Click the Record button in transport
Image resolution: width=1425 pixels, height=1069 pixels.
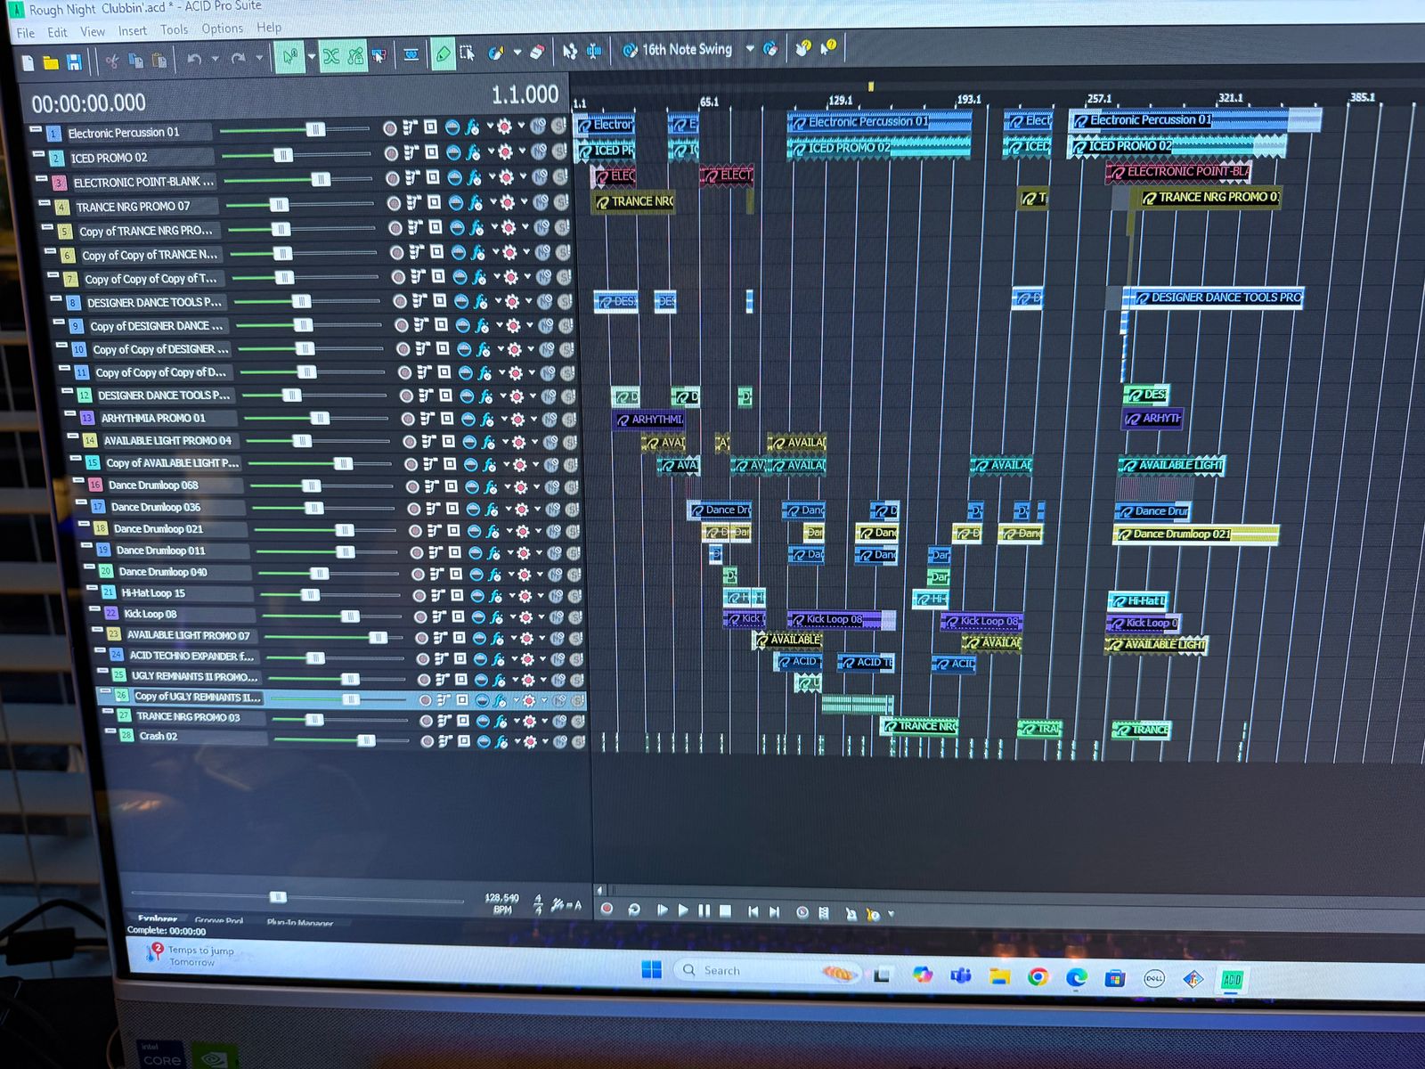[x=607, y=910]
